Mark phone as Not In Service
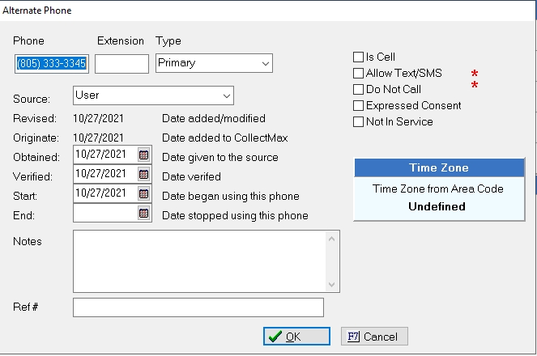537x356 pixels. [358, 121]
